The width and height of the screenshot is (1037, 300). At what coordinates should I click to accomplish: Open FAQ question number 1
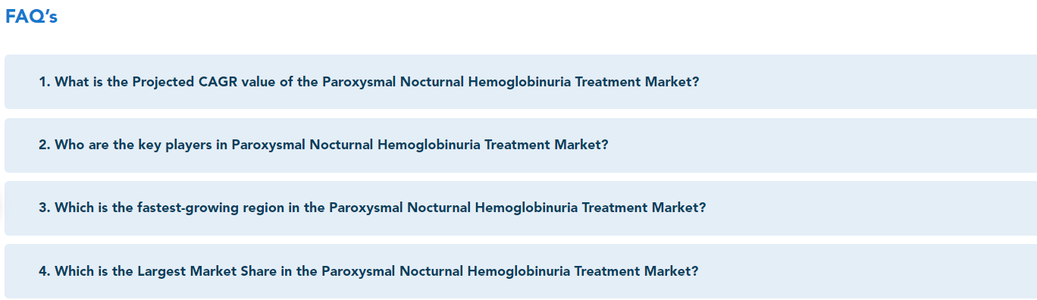[521, 82]
